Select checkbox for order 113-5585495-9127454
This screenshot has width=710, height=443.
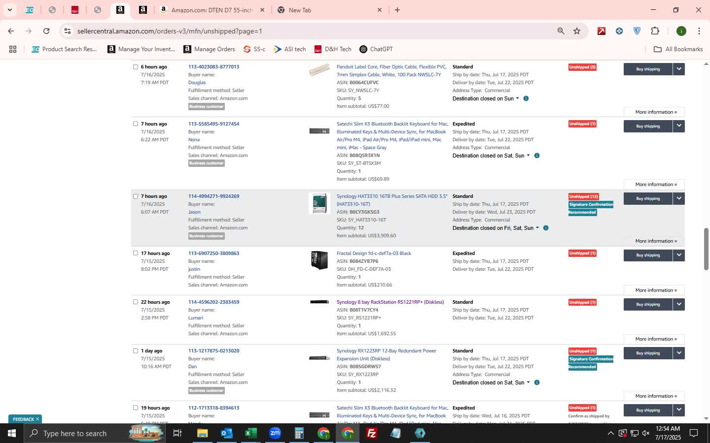[x=136, y=124]
